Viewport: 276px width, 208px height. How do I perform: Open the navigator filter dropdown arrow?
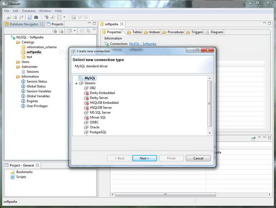point(75,31)
